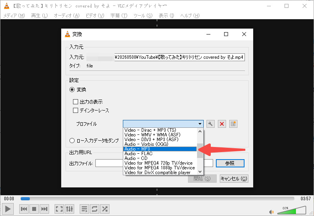The width and height of the screenshot is (314, 216).
Task: Toggle shuffle random playback
Action: tap(105, 209)
